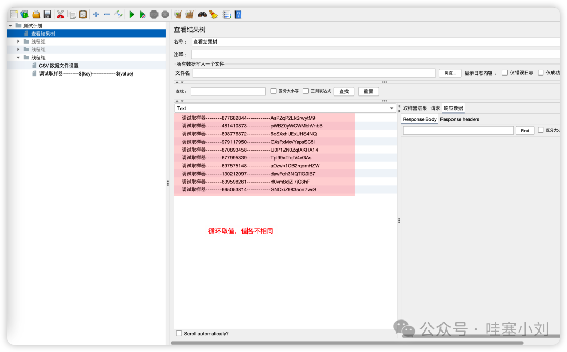Click the 浏览... browse button
The width and height of the screenshot is (567, 352).
tap(450, 73)
